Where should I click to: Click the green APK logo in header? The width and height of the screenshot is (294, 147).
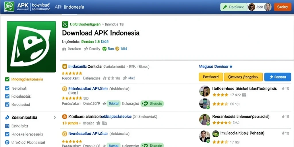(9, 7)
